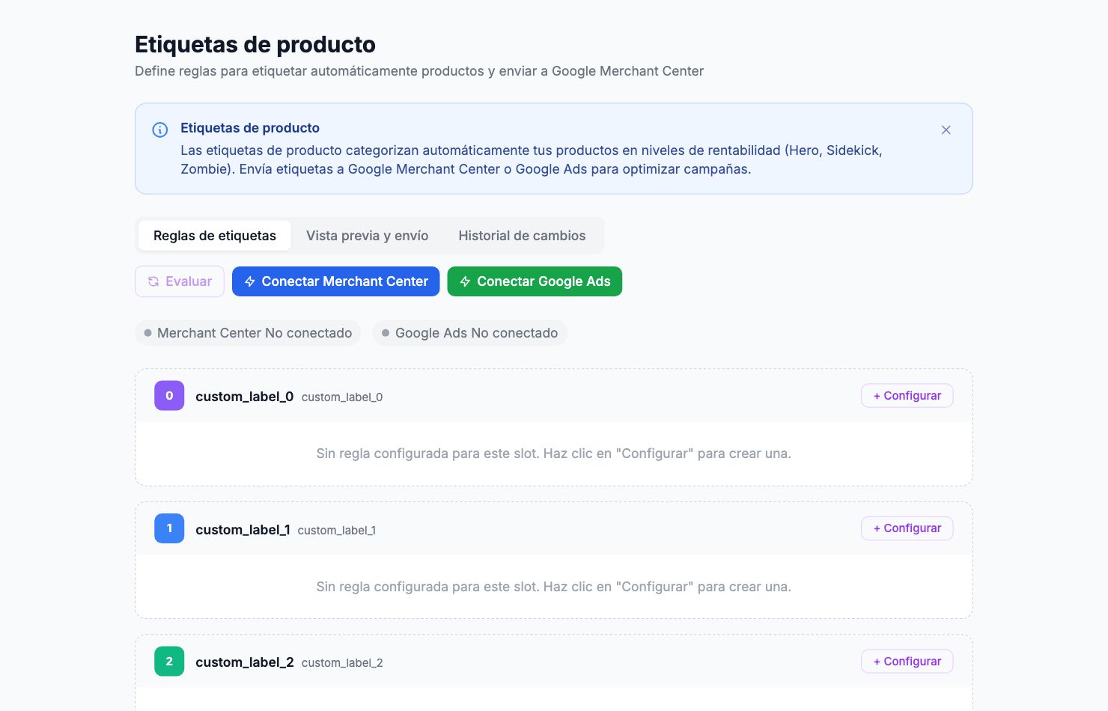Connect Merchant Center with the blue button
Screen dimensions: 1108x711
pos(336,281)
